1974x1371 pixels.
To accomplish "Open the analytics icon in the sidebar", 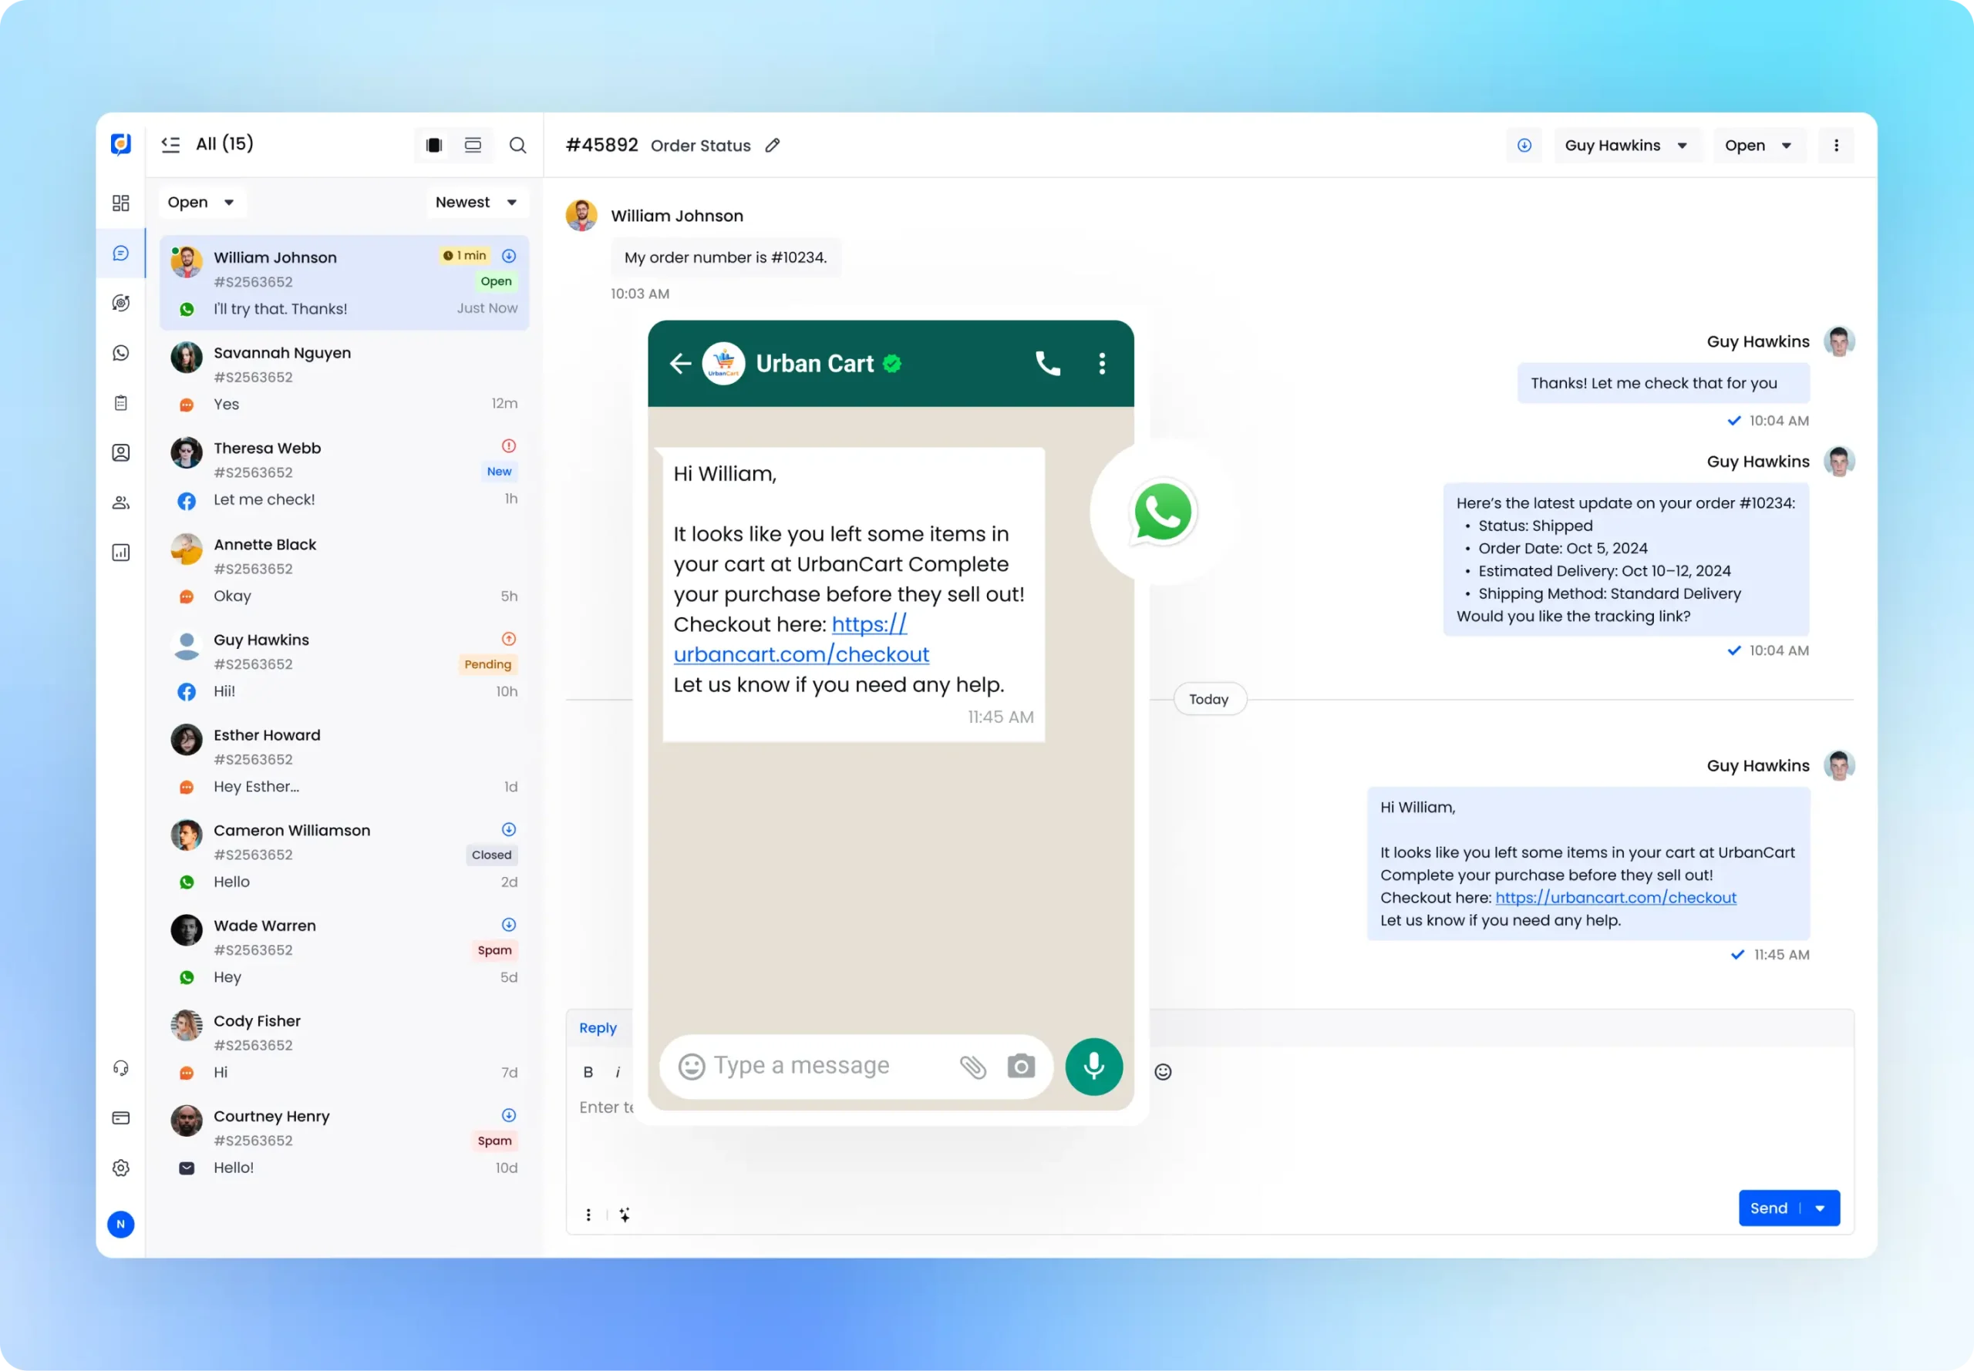I will 121,553.
